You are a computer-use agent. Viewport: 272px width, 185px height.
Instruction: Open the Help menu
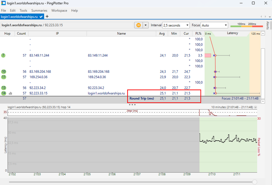point(74,11)
